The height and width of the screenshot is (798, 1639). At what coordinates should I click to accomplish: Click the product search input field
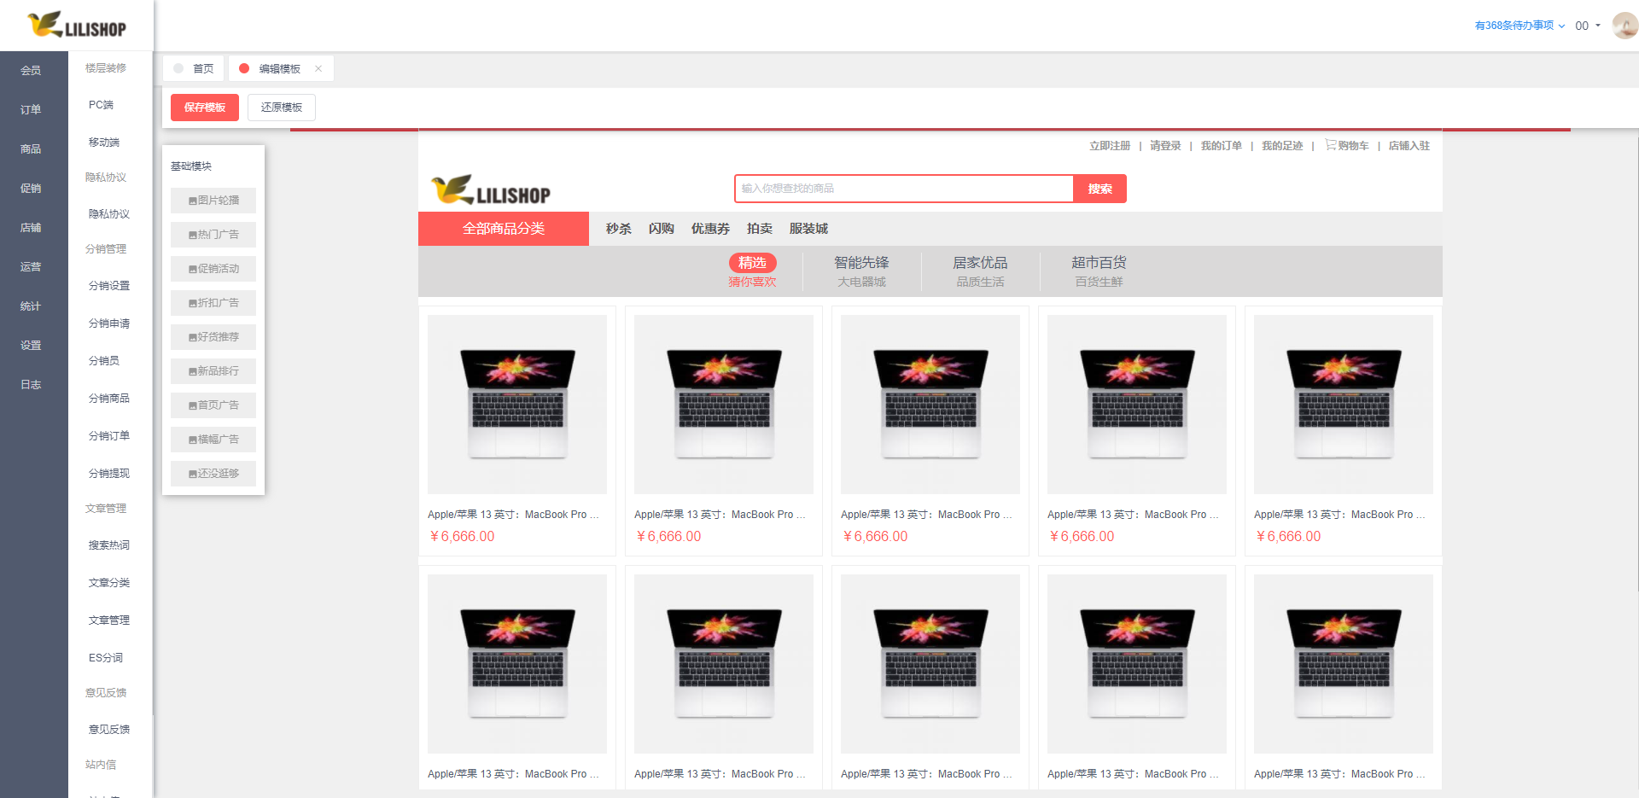903,189
